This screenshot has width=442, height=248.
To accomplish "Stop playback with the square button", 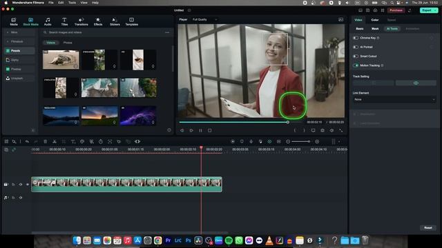I will click(209, 130).
